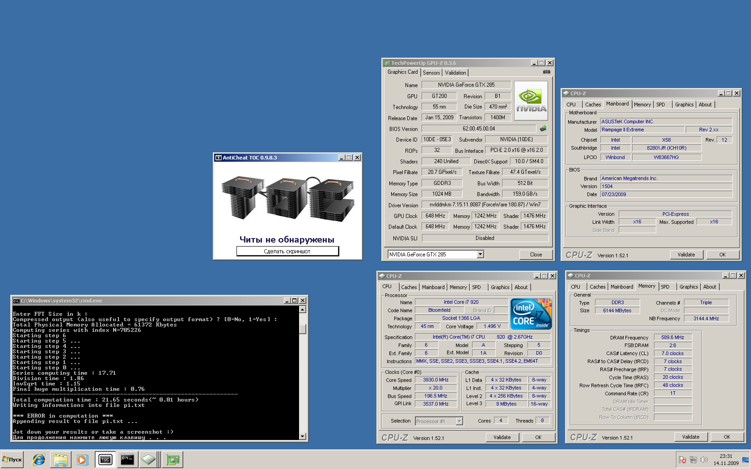The height and width of the screenshot is (469, 751).
Task: Click Validate in CPU-Z Motherboard window
Action: (x=686, y=255)
